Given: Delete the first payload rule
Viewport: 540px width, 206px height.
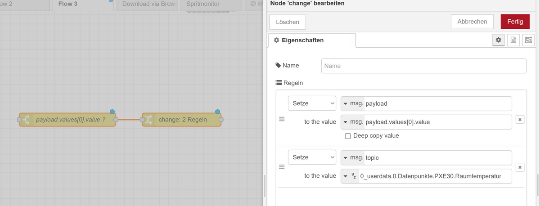Looking at the screenshot, I should click(x=520, y=120).
